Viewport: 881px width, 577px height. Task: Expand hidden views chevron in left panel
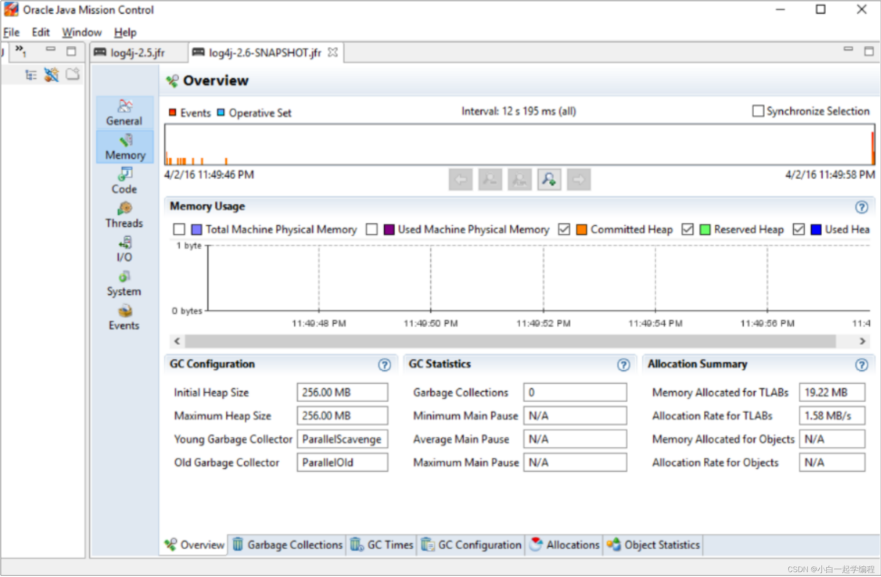click(20, 50)
